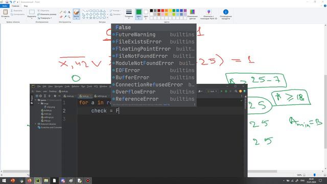Choose FileNotFoundError completion suggestion

pyautogui.click(x=154, y=56)
